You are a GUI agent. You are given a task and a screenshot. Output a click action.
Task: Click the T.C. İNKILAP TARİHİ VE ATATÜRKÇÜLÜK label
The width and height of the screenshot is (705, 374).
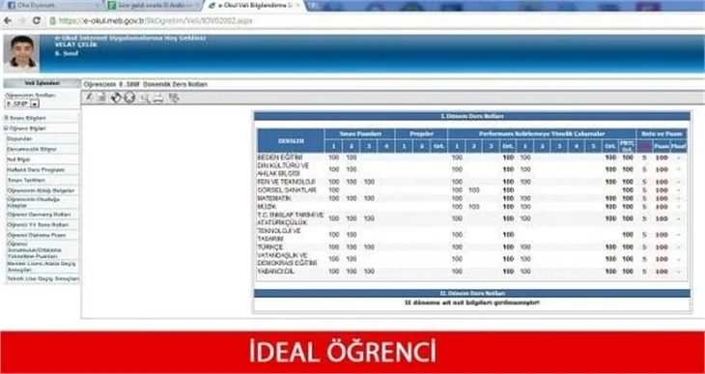(x=291, y=218)
